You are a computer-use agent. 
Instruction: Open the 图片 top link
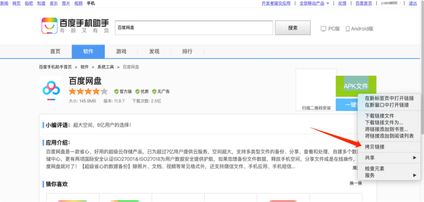click(66, 3)
